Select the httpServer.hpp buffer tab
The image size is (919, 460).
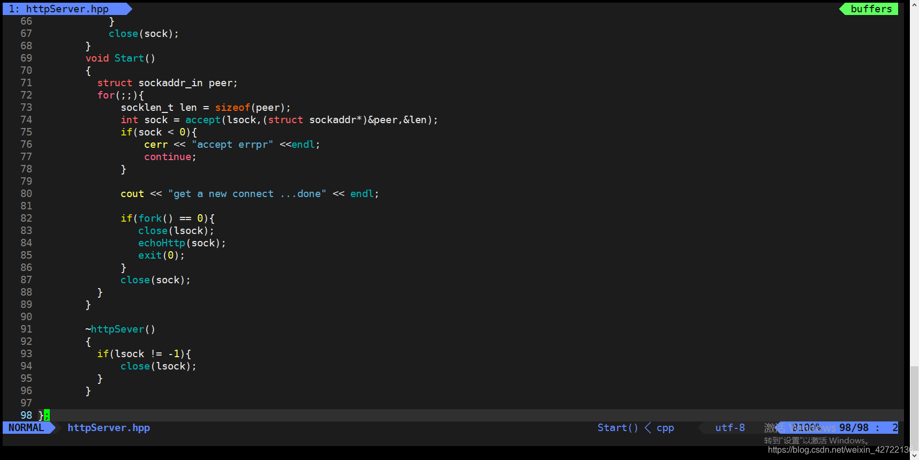tap(67, 9)
